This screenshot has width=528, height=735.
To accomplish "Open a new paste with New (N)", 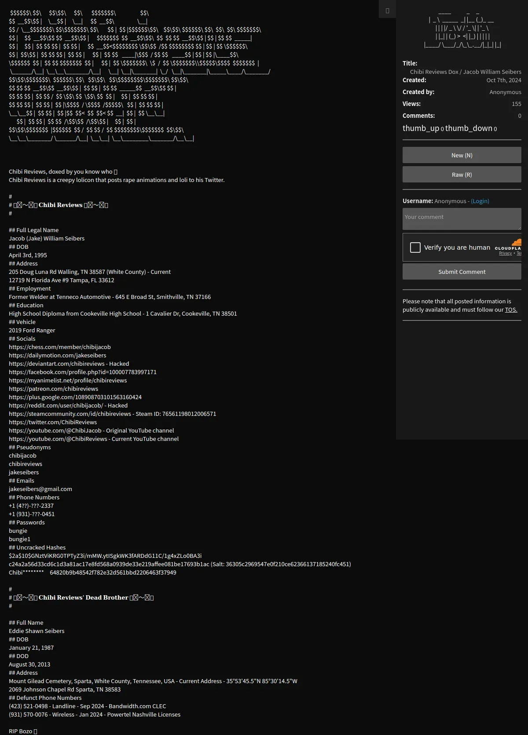I will 462,155.
